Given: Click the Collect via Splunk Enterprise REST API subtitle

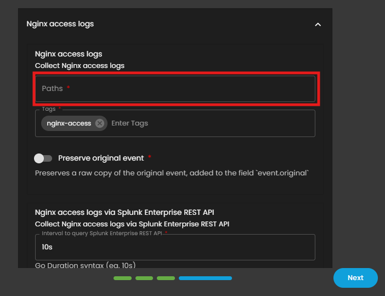Looking at the screenshot, I should pos(132,224).
